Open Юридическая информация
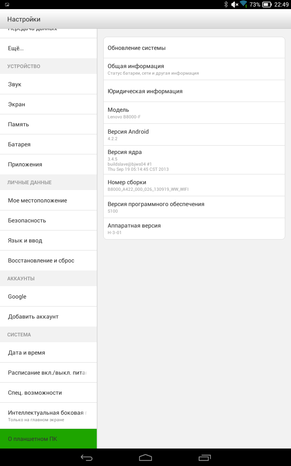This screenshot has width=291, height=466. tap(194, 91)
